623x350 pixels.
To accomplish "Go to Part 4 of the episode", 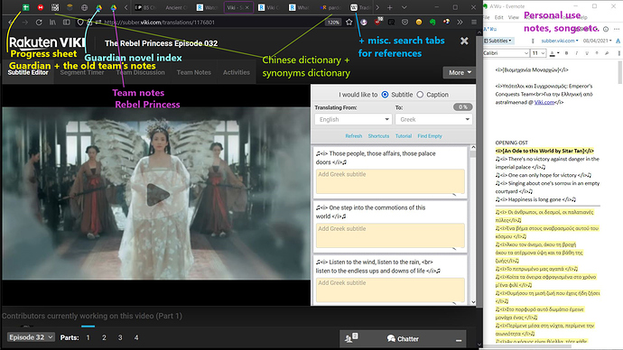I will point(136,337).
